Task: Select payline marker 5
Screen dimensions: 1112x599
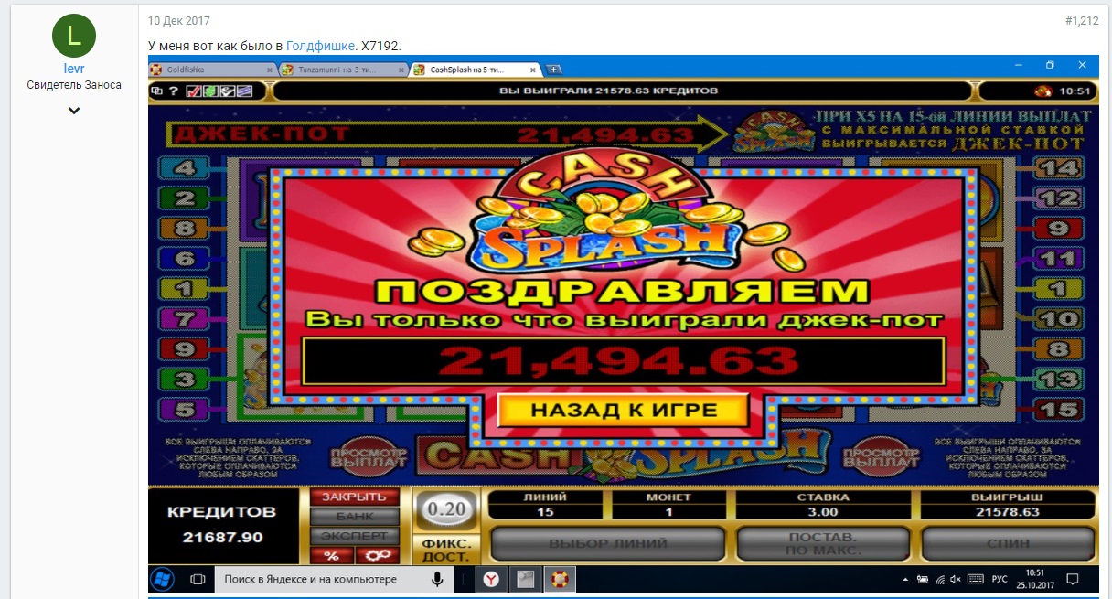Action: click(x=185, y=409)
